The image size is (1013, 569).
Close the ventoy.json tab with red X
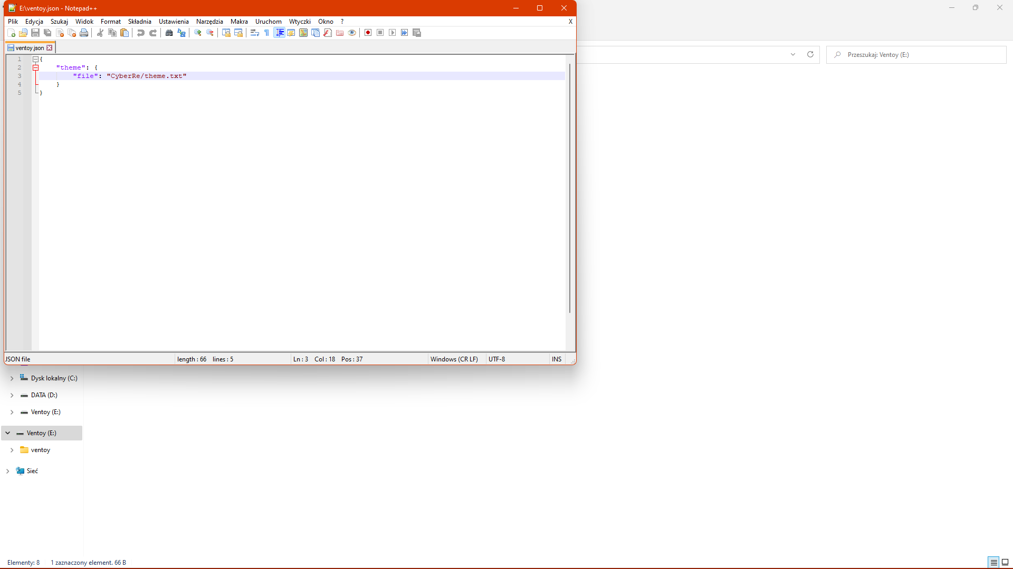point(50,48)
